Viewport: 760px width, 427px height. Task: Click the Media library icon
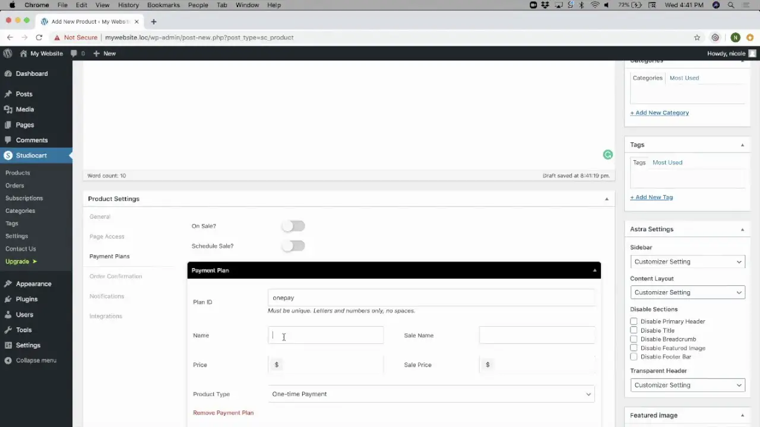8,110
